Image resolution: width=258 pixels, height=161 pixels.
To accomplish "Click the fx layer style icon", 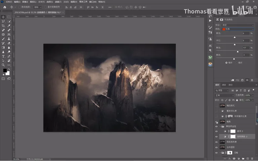I will click(229, 159).
